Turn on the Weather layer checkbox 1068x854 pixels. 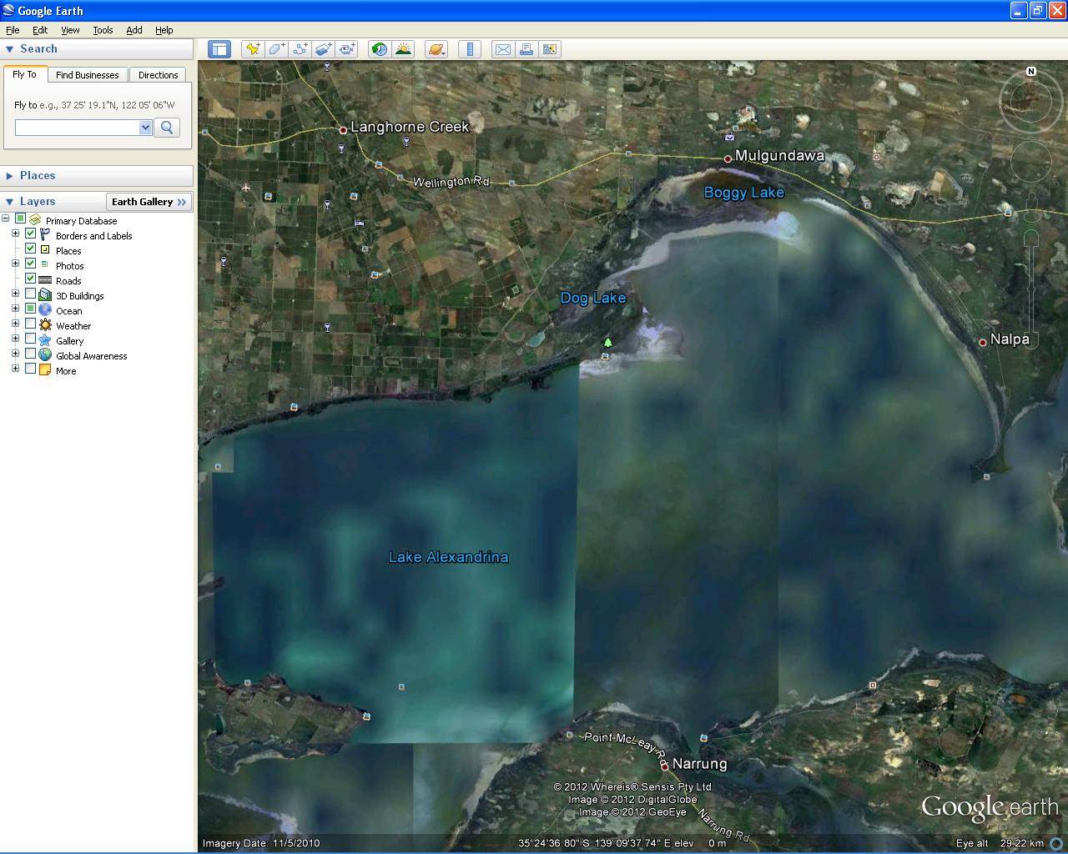point(31,324)
